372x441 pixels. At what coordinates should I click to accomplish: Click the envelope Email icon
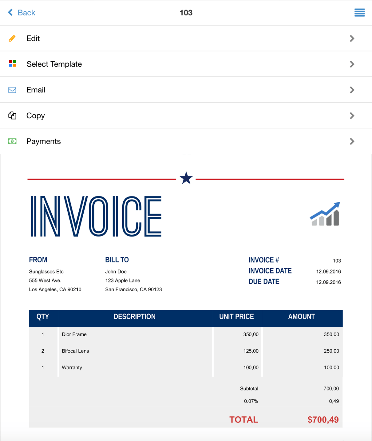[x=12, y=90]
